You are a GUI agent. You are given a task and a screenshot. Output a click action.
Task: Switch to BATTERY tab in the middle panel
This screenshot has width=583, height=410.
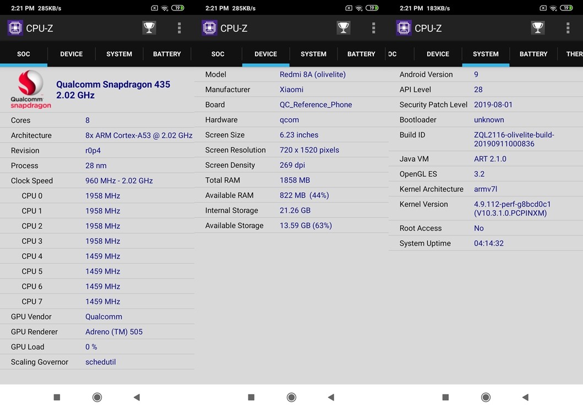coord(361,54)
